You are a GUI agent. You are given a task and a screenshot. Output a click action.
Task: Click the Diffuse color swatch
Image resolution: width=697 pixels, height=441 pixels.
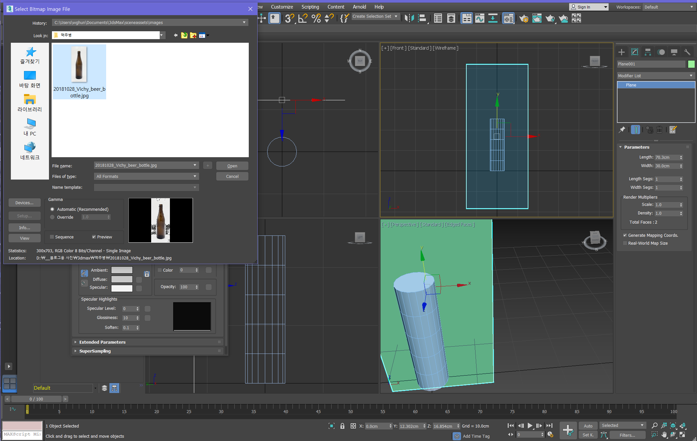[122, 279]
